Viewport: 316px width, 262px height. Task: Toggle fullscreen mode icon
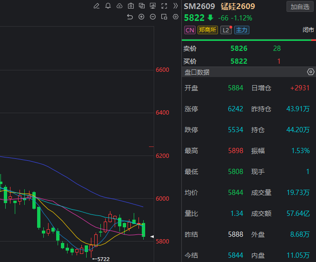pyautogui.click(x=164, y=6)
